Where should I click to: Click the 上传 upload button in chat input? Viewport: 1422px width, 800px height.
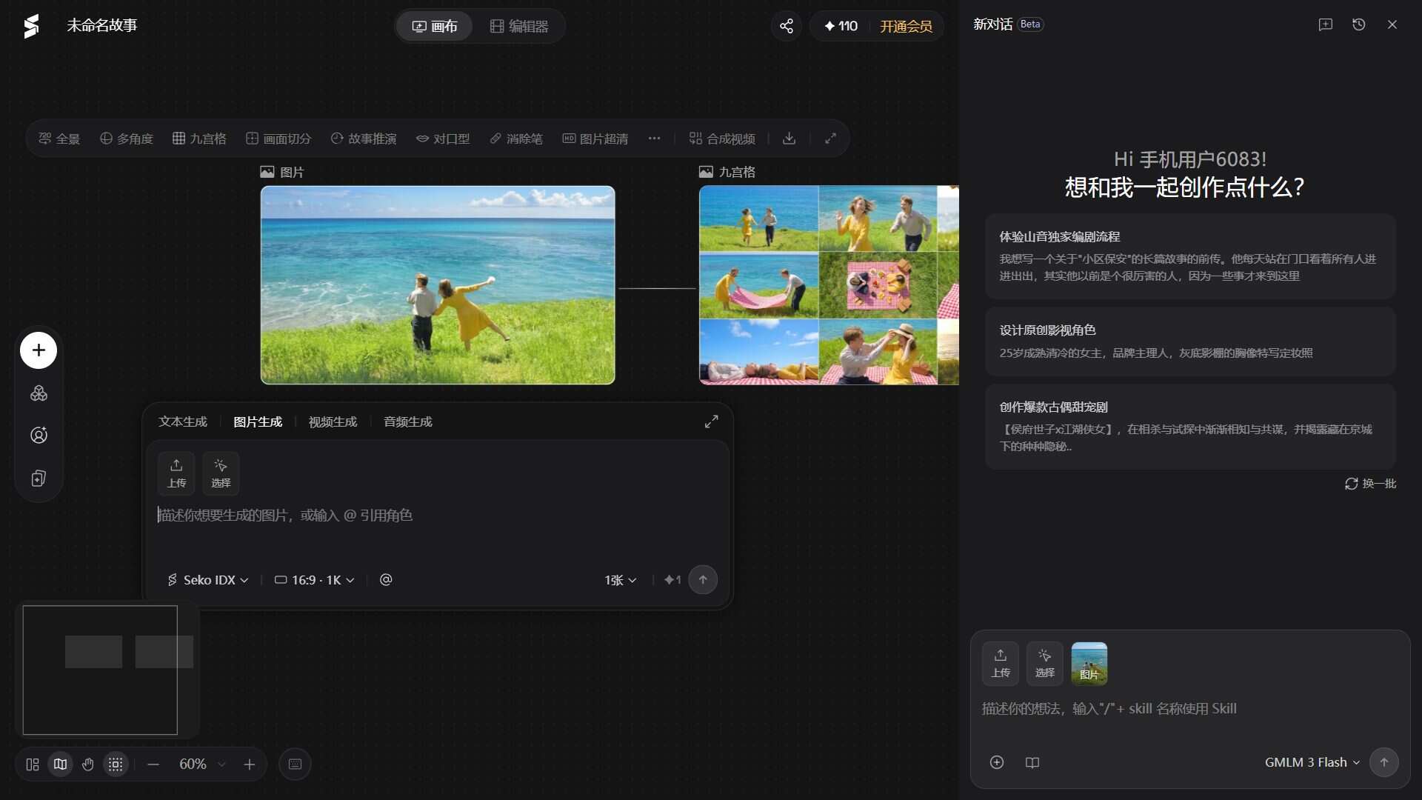[1001, 663]
